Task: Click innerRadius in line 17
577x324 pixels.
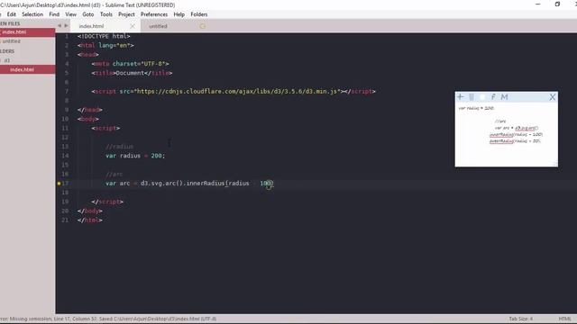Action: coord(206,183)
